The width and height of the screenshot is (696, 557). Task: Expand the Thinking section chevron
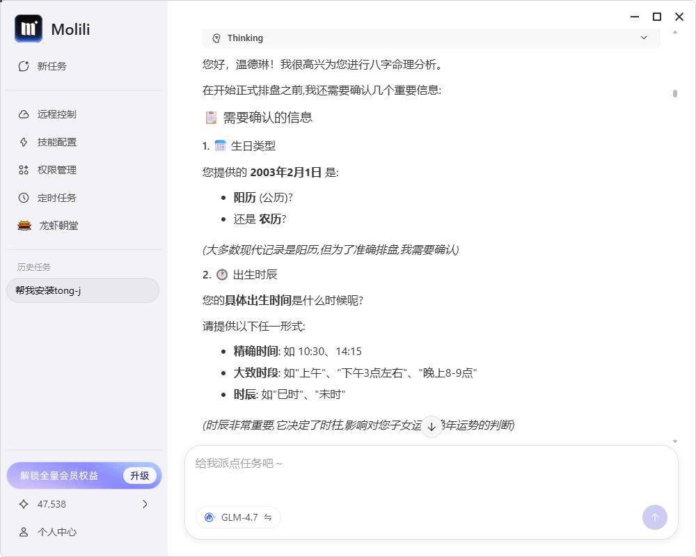pyautogui.click(x=644, y=38)
